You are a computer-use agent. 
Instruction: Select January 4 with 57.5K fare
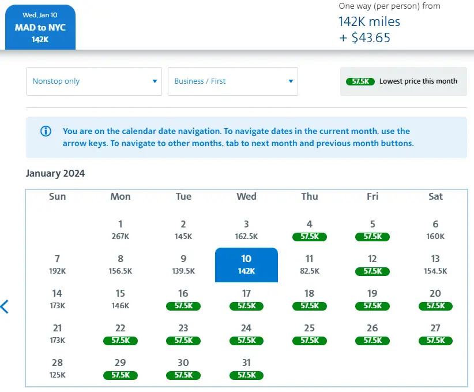click(x=310, y=230)
